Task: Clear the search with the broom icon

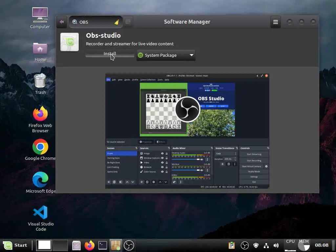Action: tap(117, 22)
